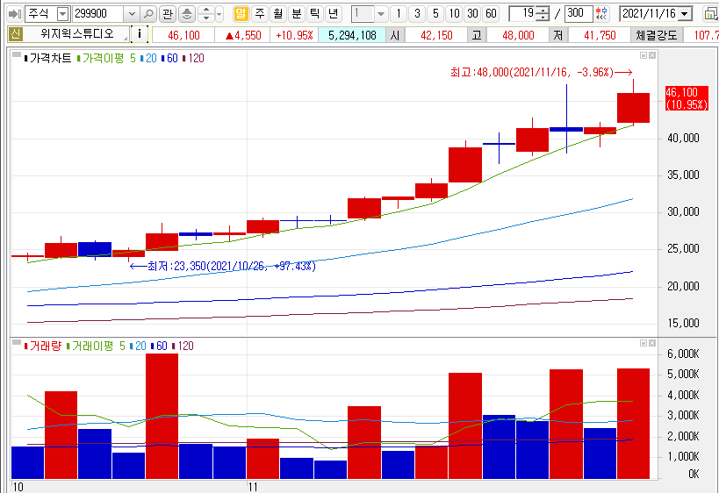Click the chart icon at toolbar right edge

point(712,14)
